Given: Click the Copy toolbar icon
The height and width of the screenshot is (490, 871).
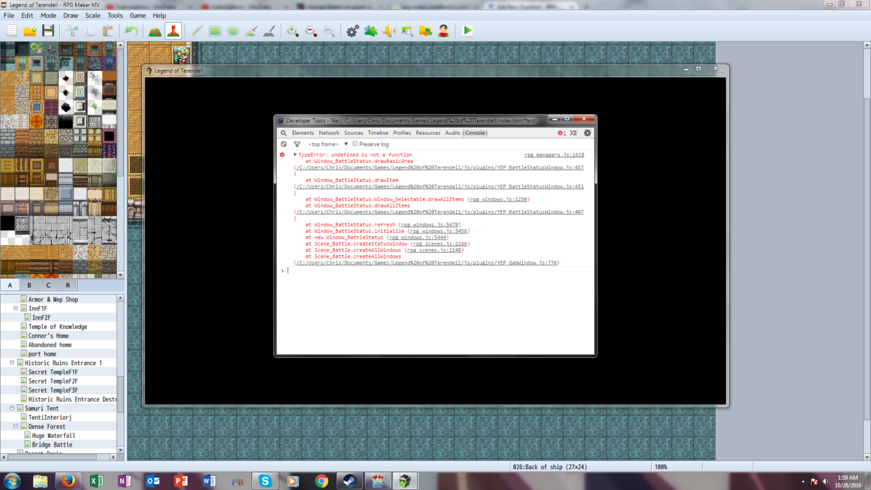Looking at the screenshot, I should [x=90, y=31].
